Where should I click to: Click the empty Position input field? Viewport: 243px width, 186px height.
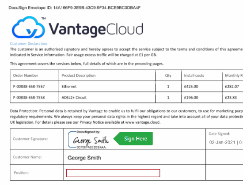(x=113, y=173)
